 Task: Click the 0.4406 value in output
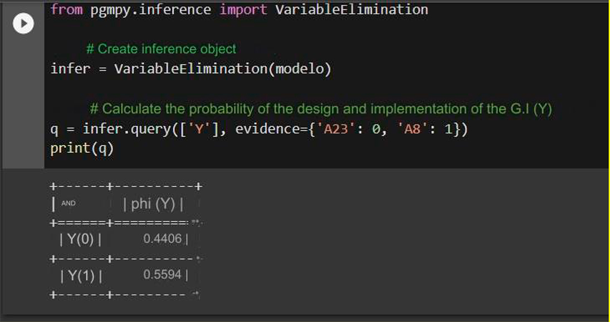pos(162,239)
